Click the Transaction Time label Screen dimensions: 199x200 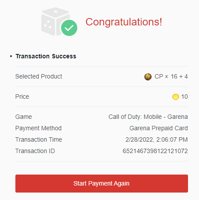[39, 139]
